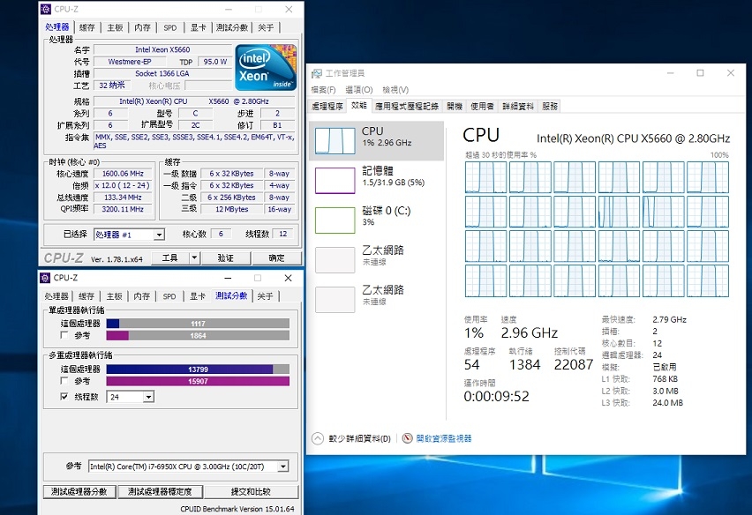Switch to the 主板 tab in top CPU-Z

point(115,27)
